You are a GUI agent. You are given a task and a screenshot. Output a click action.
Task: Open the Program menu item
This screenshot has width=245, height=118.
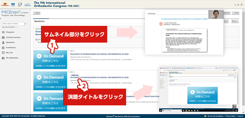click(x=10, y=32)
